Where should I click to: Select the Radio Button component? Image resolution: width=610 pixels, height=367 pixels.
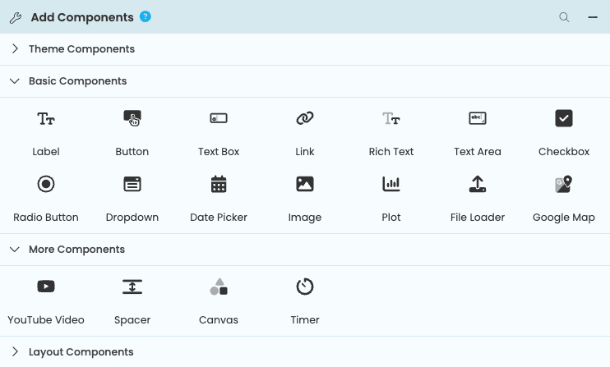pyautogui.click(x=46, y=185)
